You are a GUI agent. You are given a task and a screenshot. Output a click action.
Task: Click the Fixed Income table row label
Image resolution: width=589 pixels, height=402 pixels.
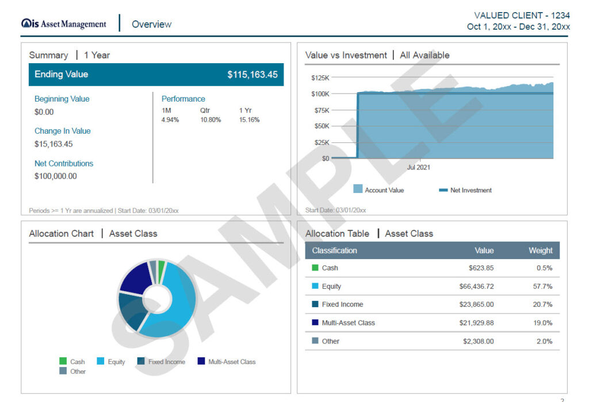pos(343,304)
